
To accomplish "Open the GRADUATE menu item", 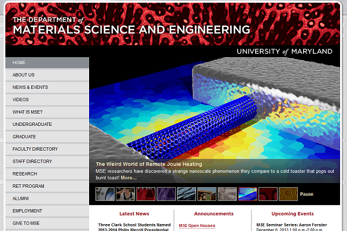I will 47,137.
